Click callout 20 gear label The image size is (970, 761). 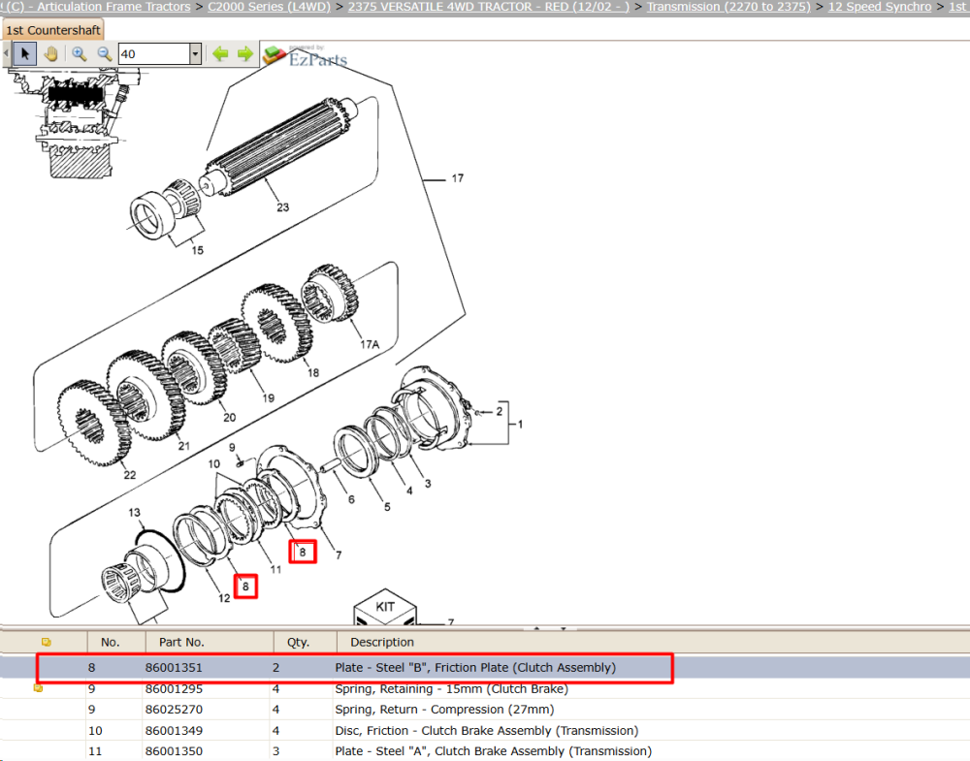tap(230, 417)
